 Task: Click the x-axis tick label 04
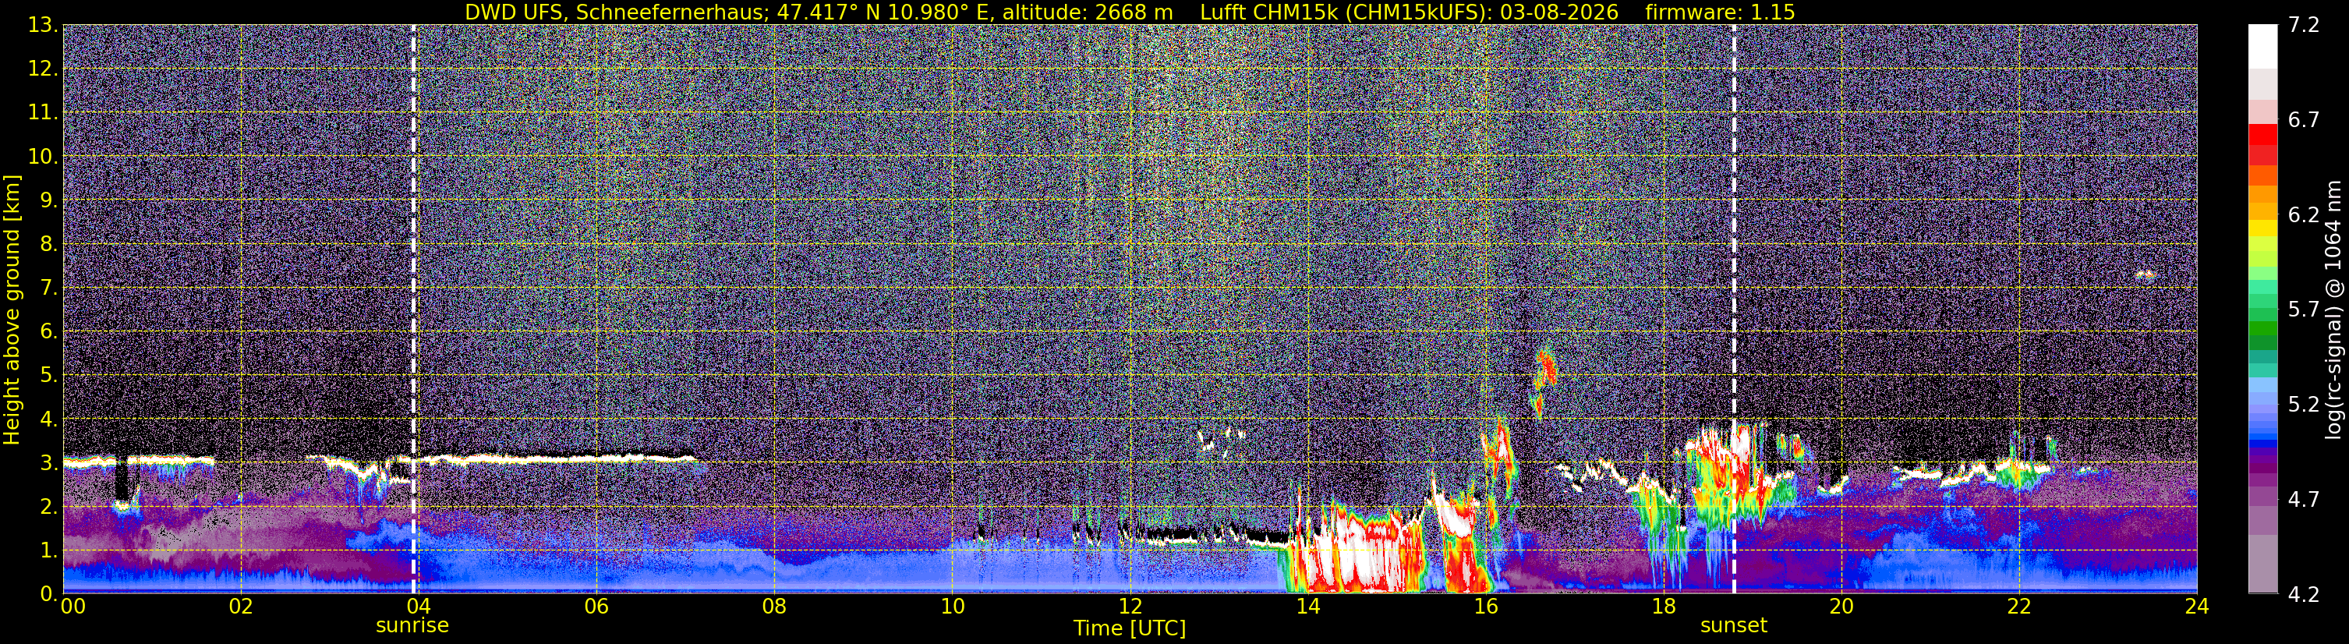point(419,607)
